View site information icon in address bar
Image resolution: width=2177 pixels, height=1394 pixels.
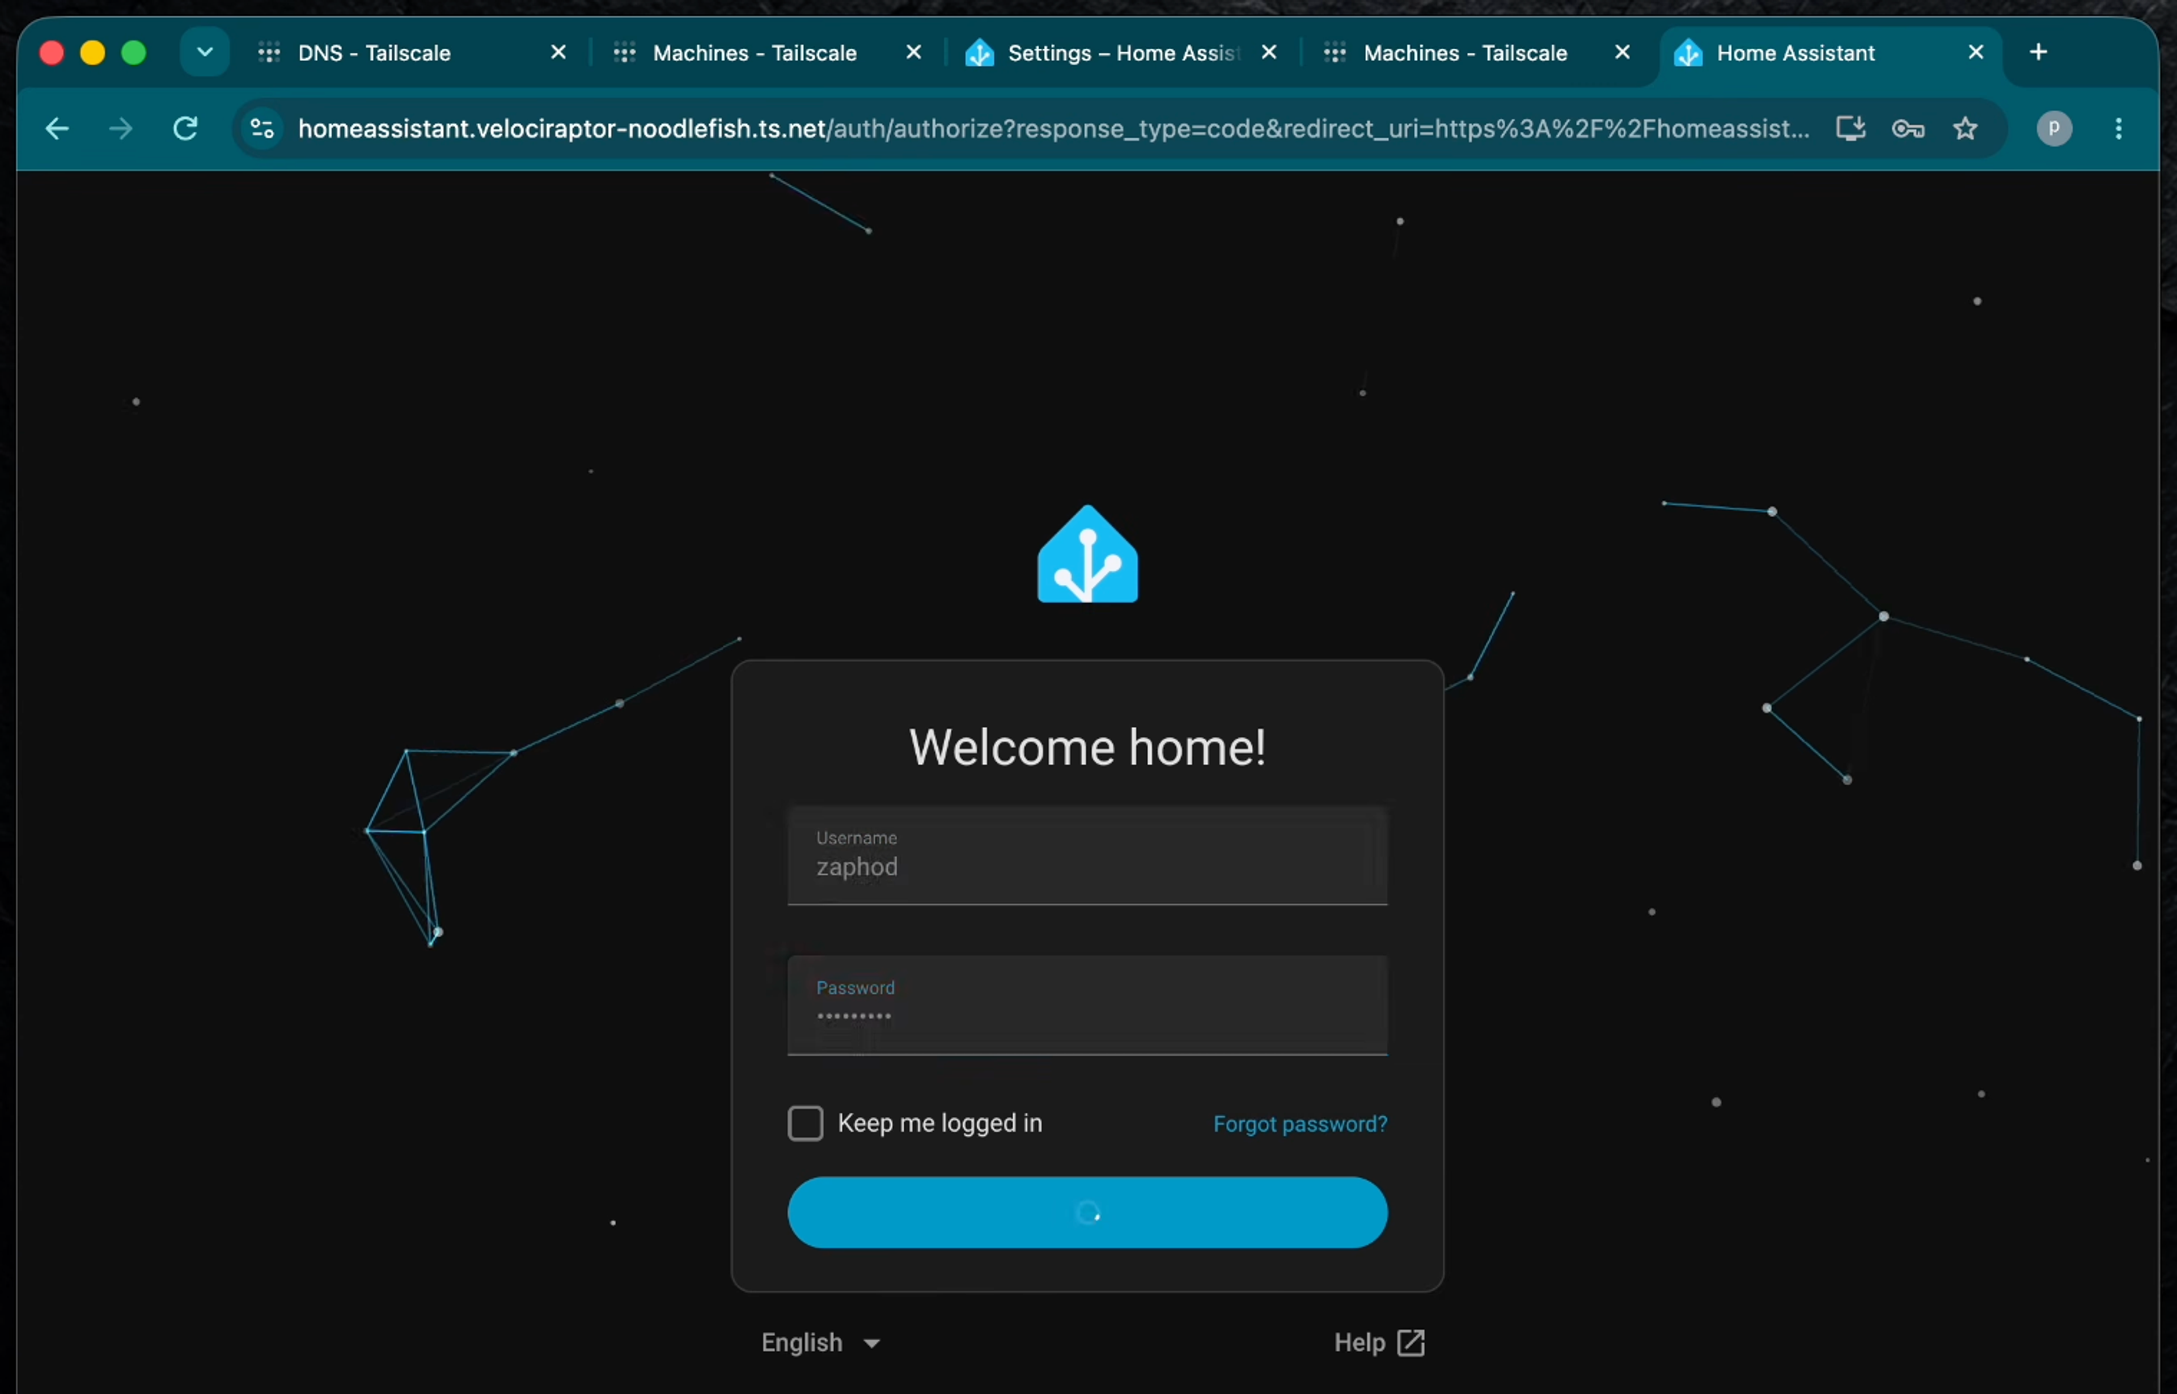point(262,129)
